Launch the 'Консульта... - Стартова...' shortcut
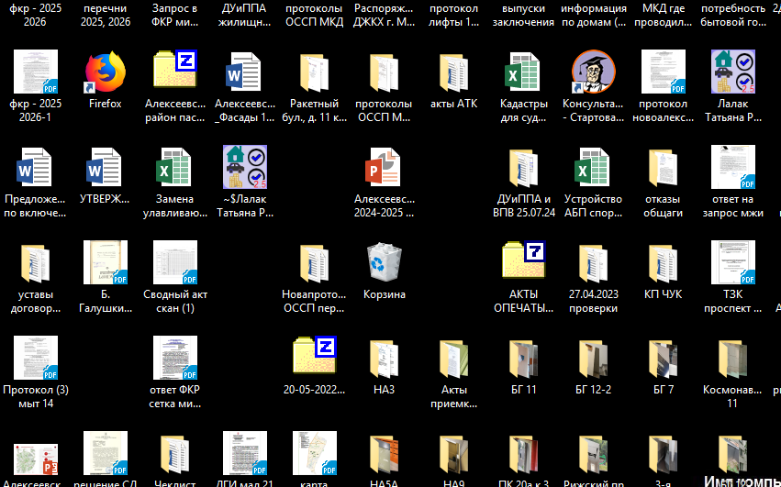Screen dimensions: 781x487 (593, 72)
